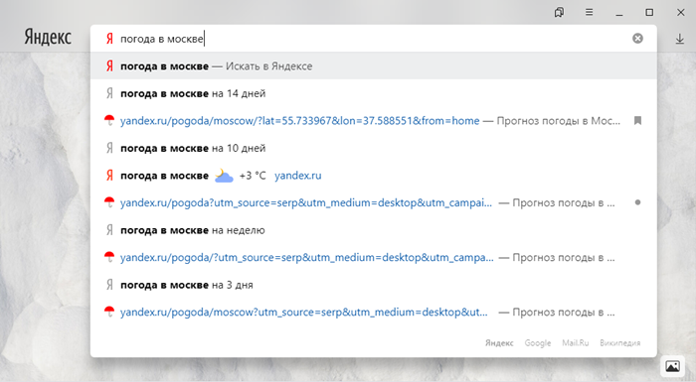The width and height of the screenshot is (696, 382).
Task: Open the yandex.ru/pogoda/moscow/?lat=55.733967 link
Action: click(299, 120)
